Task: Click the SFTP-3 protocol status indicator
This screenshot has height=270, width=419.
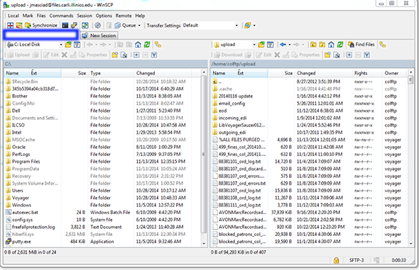Action: coord(357,260)
